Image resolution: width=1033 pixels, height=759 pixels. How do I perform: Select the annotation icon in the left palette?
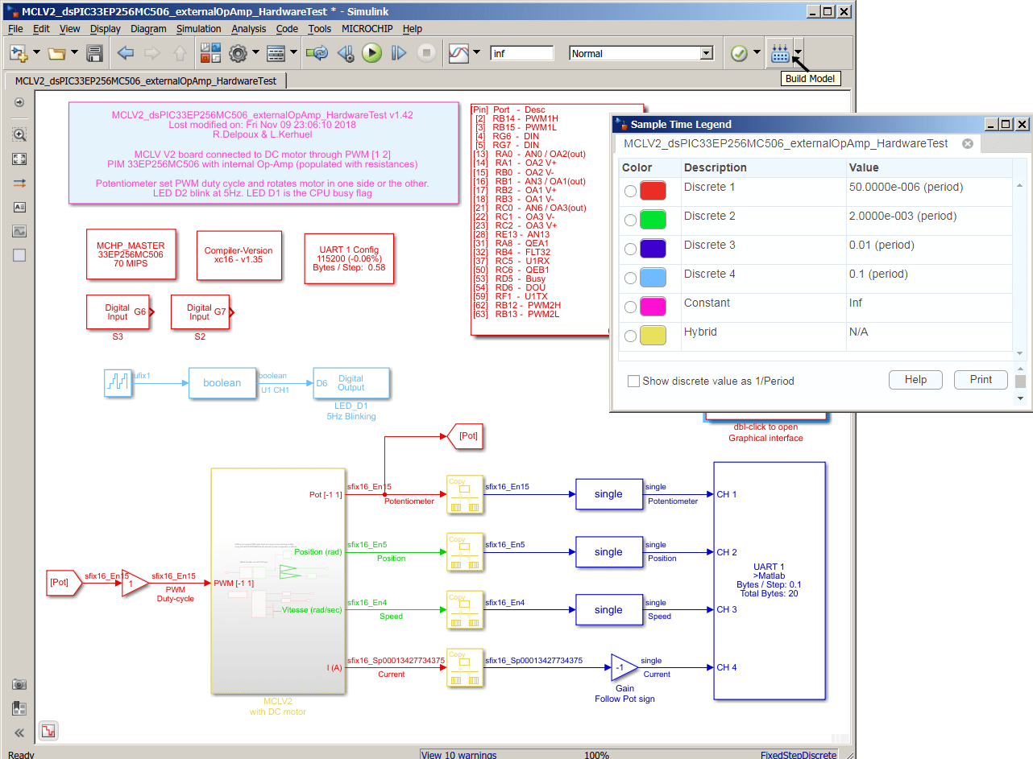click(18, 207)
